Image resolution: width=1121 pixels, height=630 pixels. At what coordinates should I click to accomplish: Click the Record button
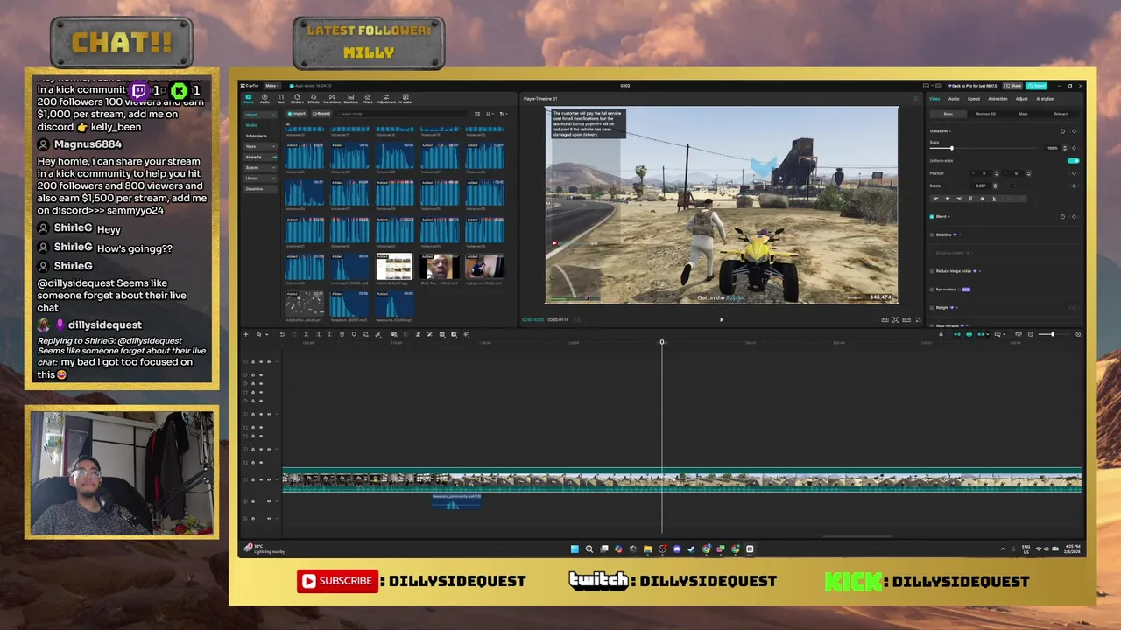tap(321, 114)
